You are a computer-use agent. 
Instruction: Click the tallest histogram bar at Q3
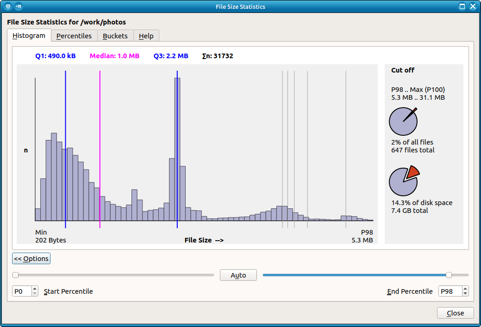pos(177,149)
